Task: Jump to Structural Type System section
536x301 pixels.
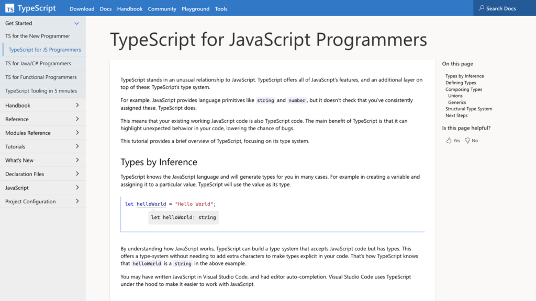Action: pos(468,109)
